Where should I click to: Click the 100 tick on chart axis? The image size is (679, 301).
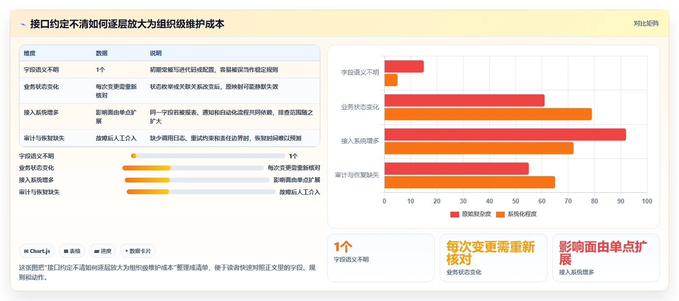(x=647, y=201)
